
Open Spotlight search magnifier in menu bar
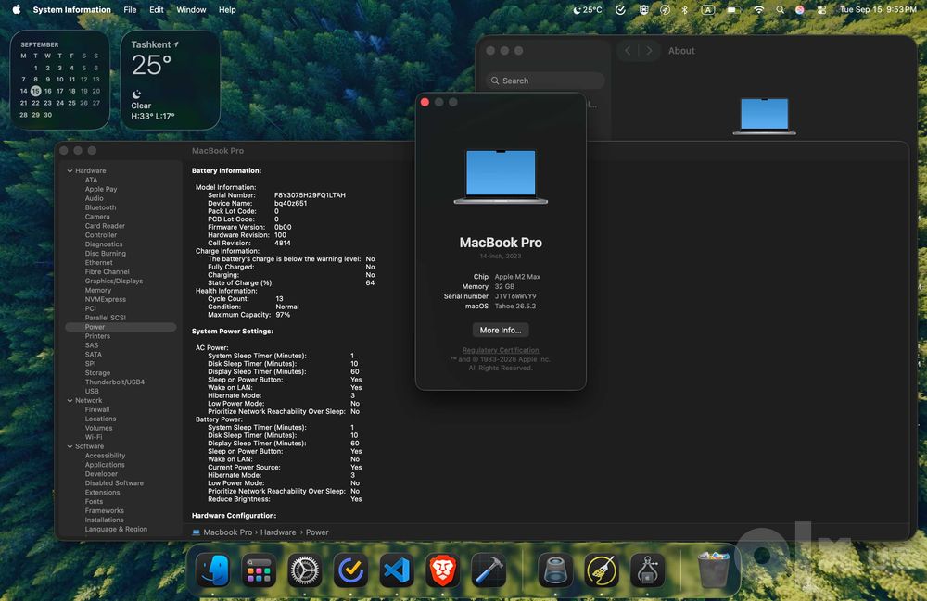[781, 9]
